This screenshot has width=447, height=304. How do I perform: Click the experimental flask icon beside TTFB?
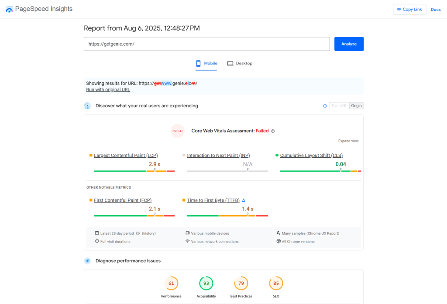click(x=244, y=200)
